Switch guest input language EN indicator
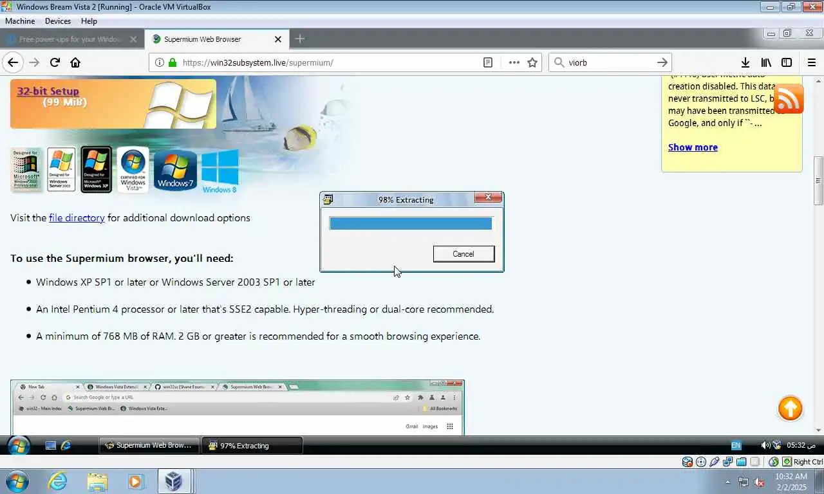 (x=736, y=445)
